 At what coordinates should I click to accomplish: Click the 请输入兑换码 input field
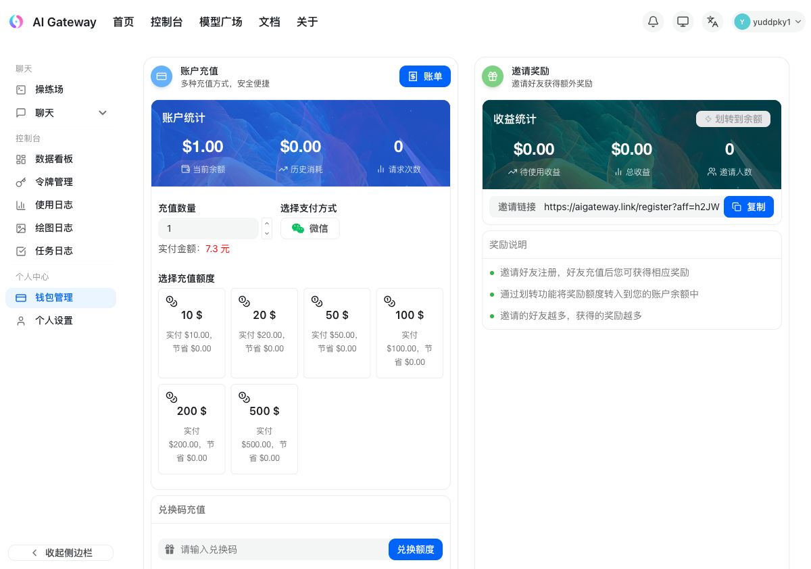coord(274,549)
